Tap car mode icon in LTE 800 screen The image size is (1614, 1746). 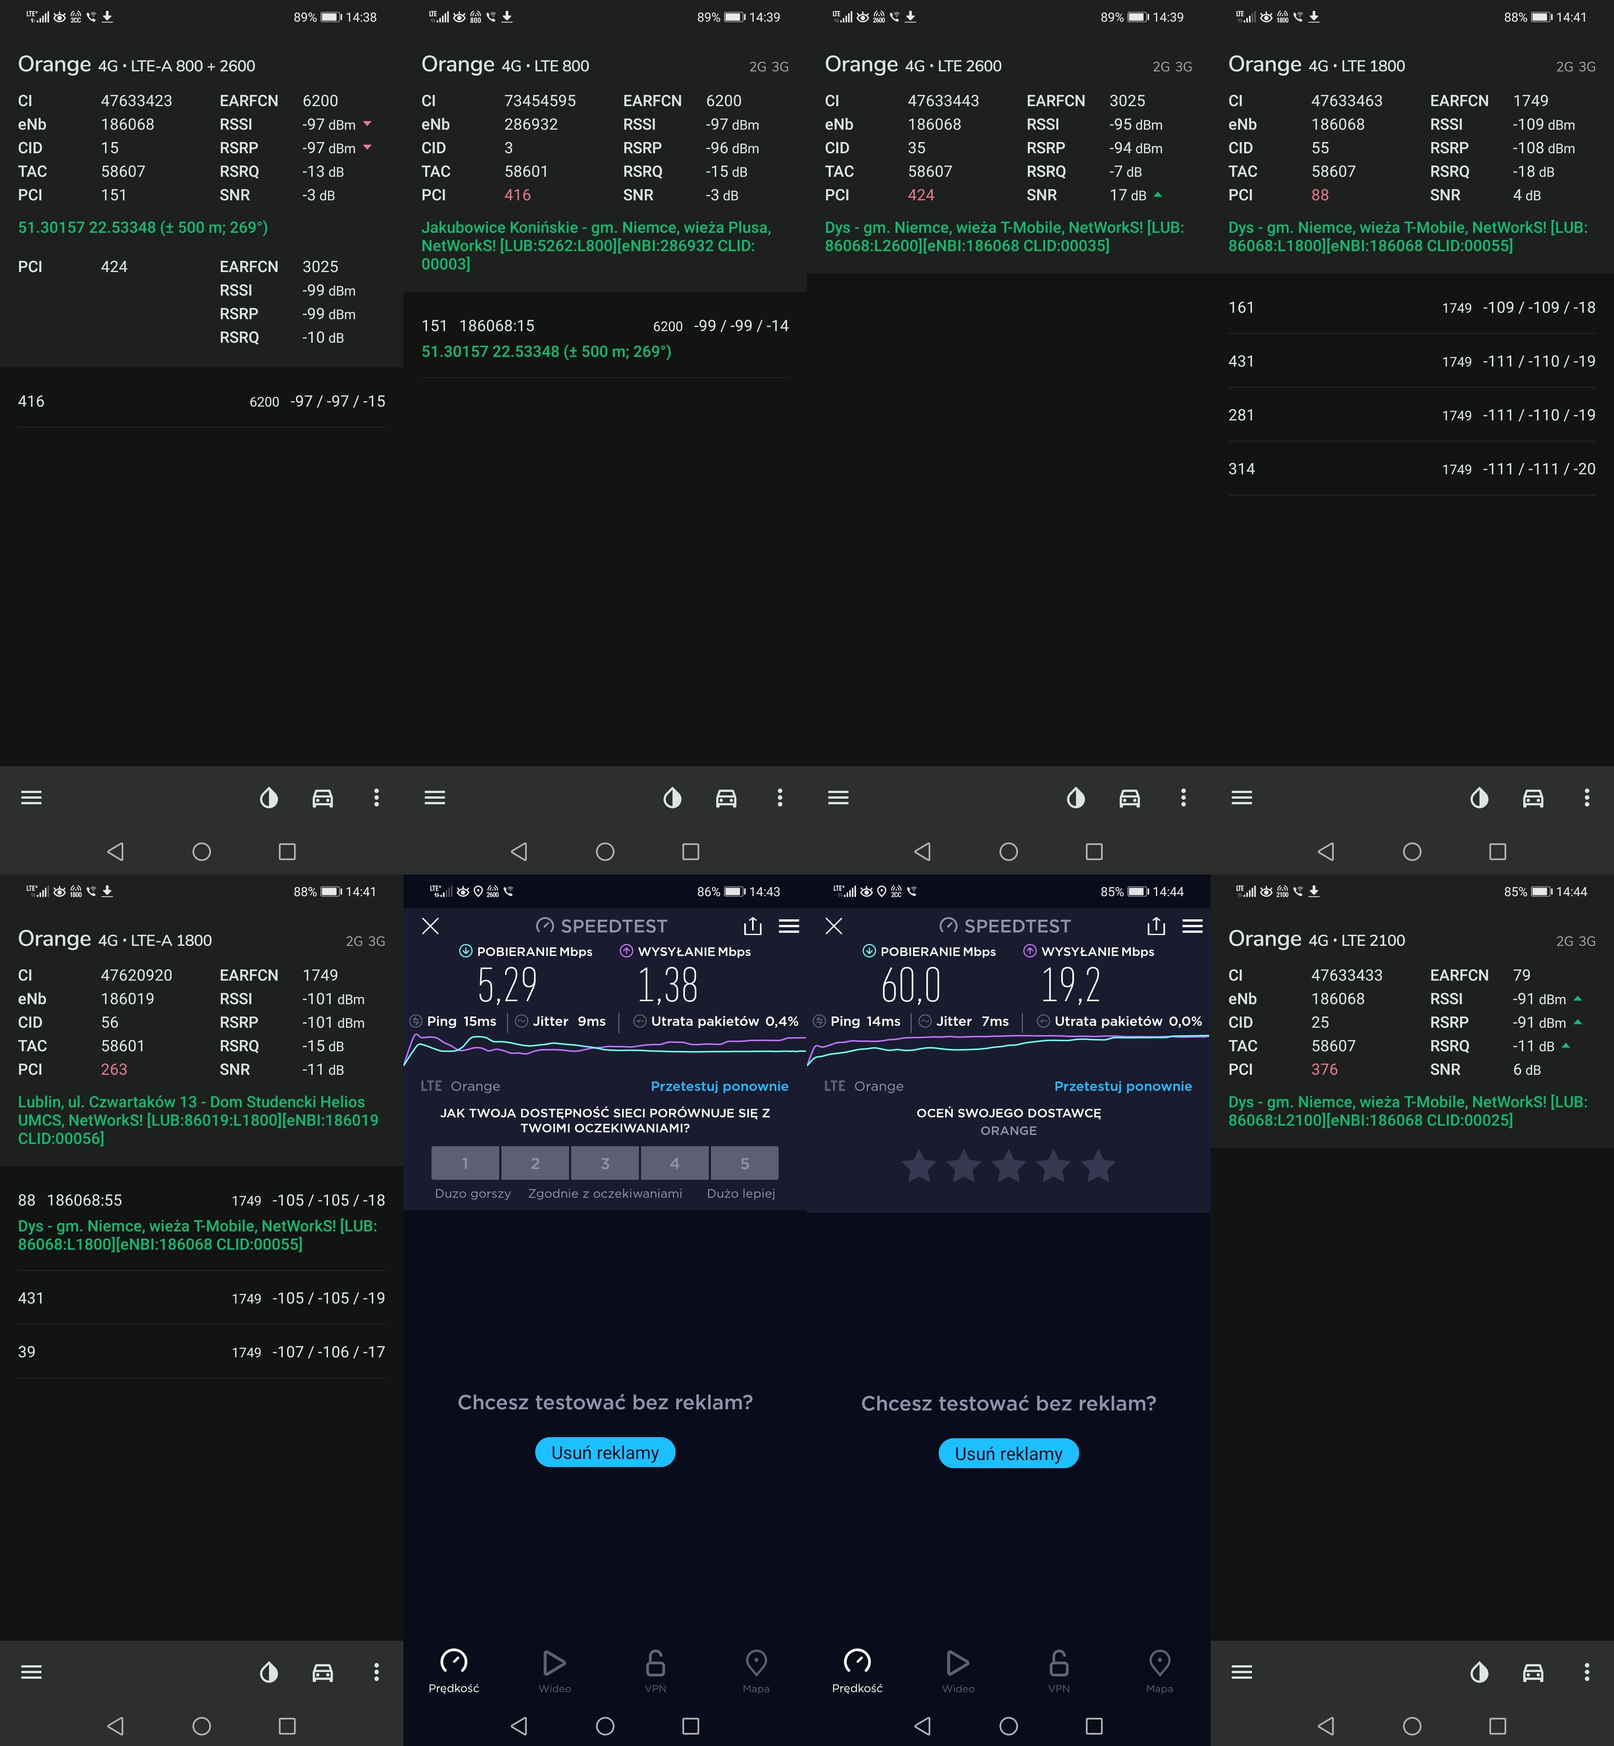click(727, 798)
